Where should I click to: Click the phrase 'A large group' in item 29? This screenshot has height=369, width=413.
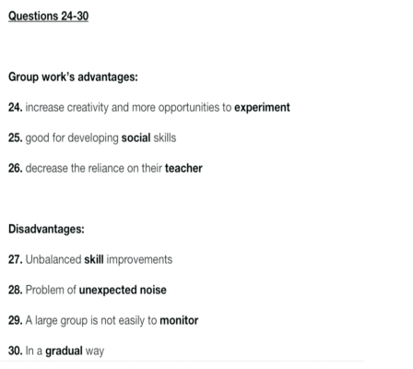[x=56, y=321]
